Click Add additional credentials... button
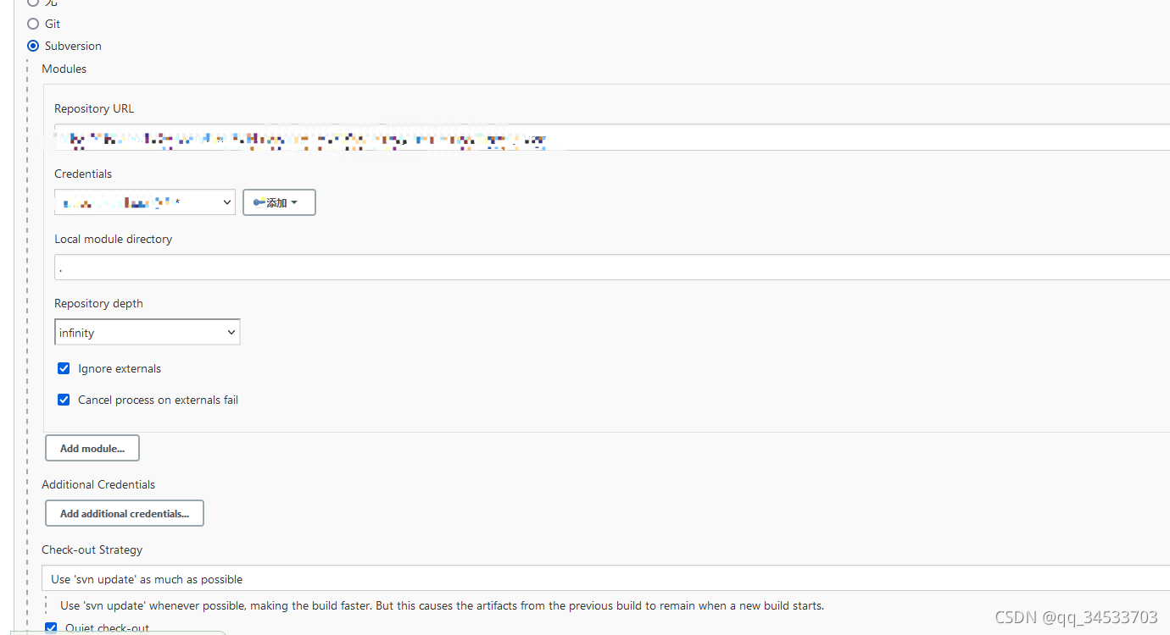 [125, 513]
